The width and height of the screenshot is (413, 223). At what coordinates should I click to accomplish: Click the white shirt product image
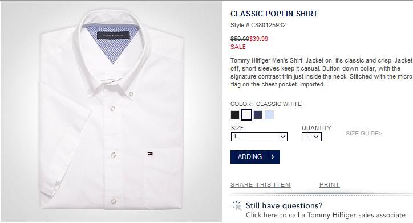[x=111, y=111]
